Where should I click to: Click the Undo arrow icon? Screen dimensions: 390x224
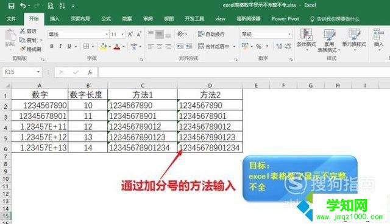coord(23,5)
